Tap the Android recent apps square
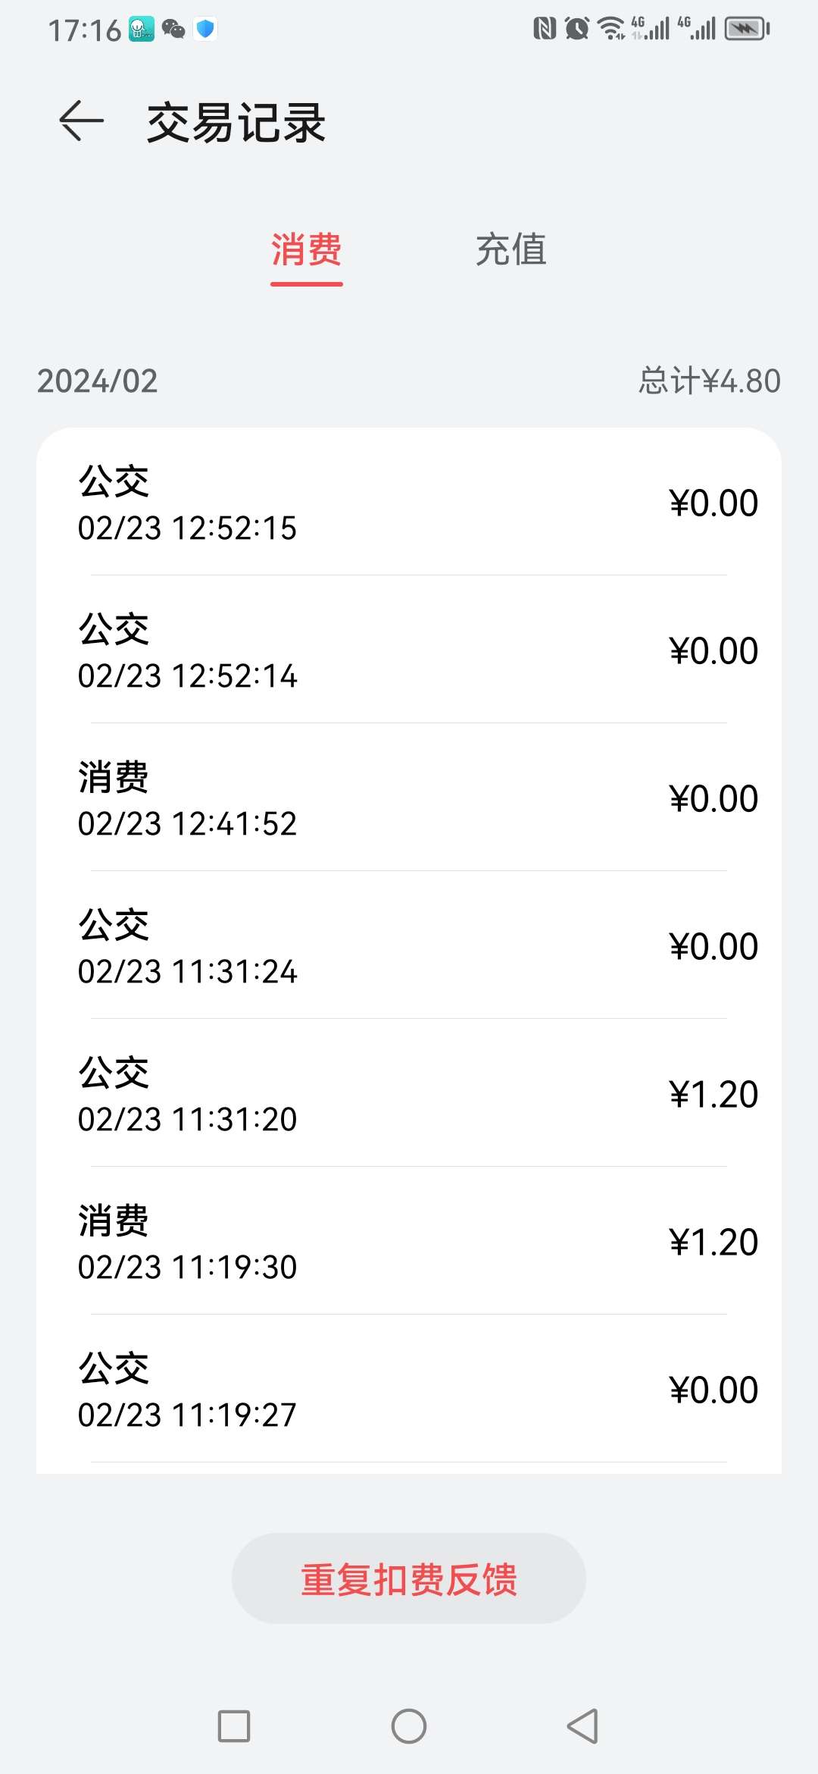Screen dimensions: 818x1774 pos(234,1726)
